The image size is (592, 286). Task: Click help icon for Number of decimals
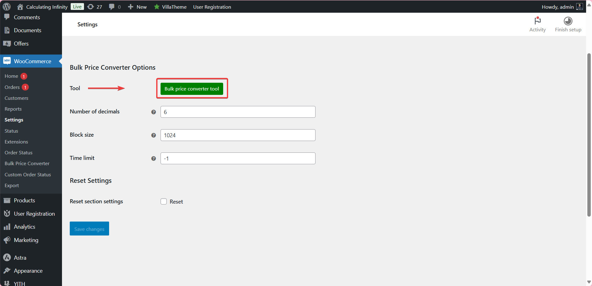(x=153, y=112)
